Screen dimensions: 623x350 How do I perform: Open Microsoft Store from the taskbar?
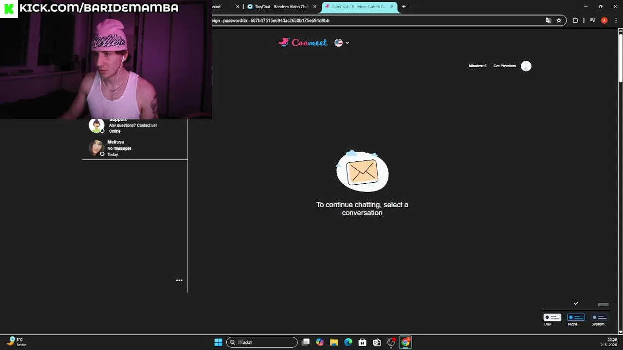coord(363,342)
